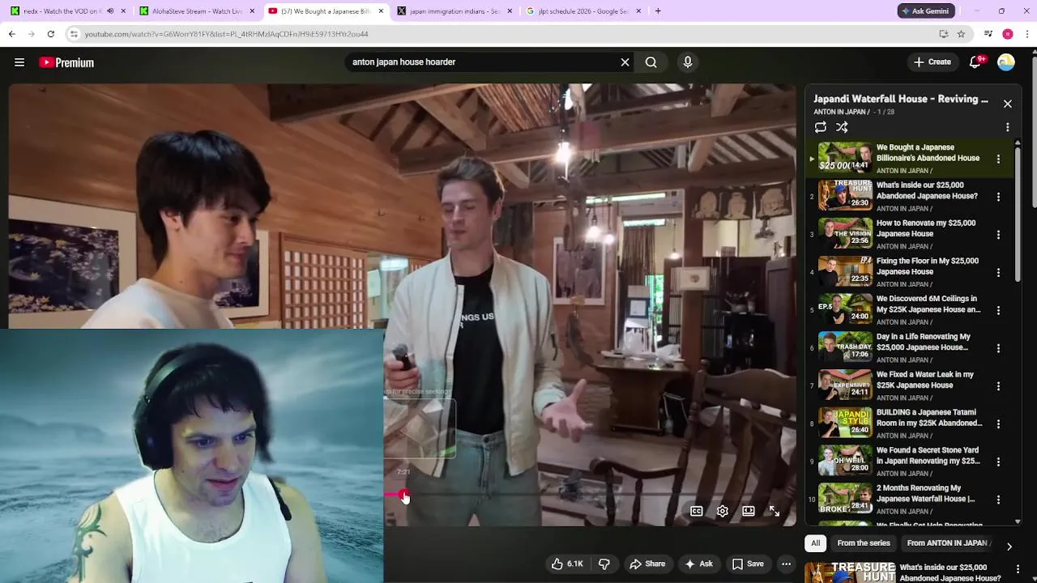Click Ask Gemini in the browser
Screen dimensions: 1037x583
tap(926, 11)
